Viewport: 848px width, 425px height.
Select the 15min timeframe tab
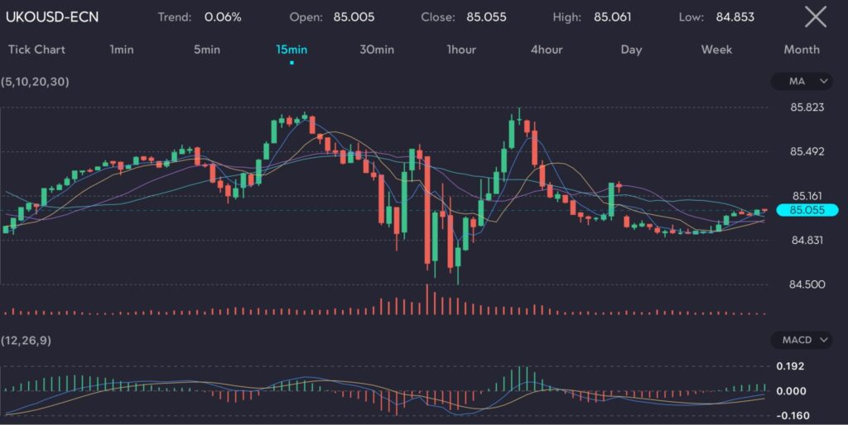click(x=291, y=50)
